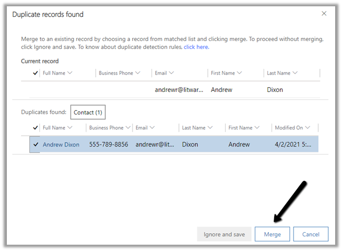Close the Duplicate records found dialog

tap(324, 14)
